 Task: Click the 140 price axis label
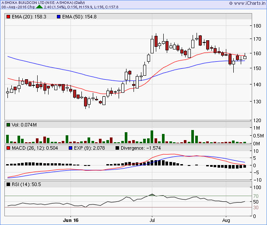point(257,84)
